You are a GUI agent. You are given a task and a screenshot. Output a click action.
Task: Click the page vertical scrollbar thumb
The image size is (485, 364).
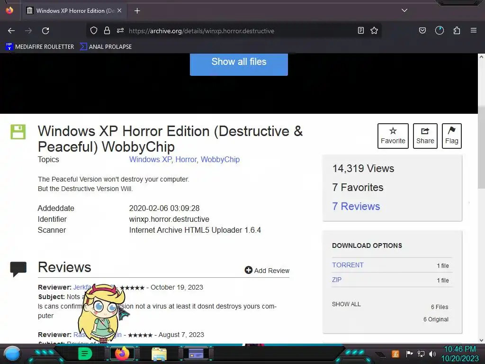click(481, 147)
